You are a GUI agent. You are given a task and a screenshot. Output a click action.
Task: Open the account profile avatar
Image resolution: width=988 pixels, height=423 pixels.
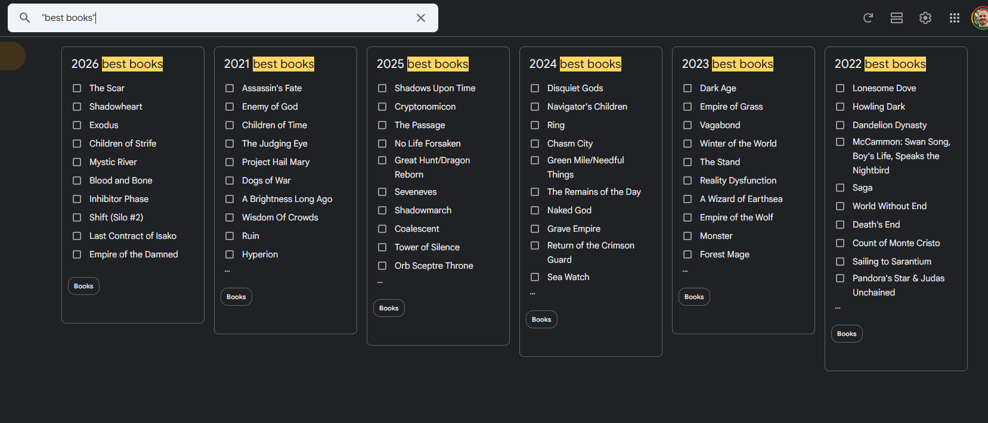(980, 18)
